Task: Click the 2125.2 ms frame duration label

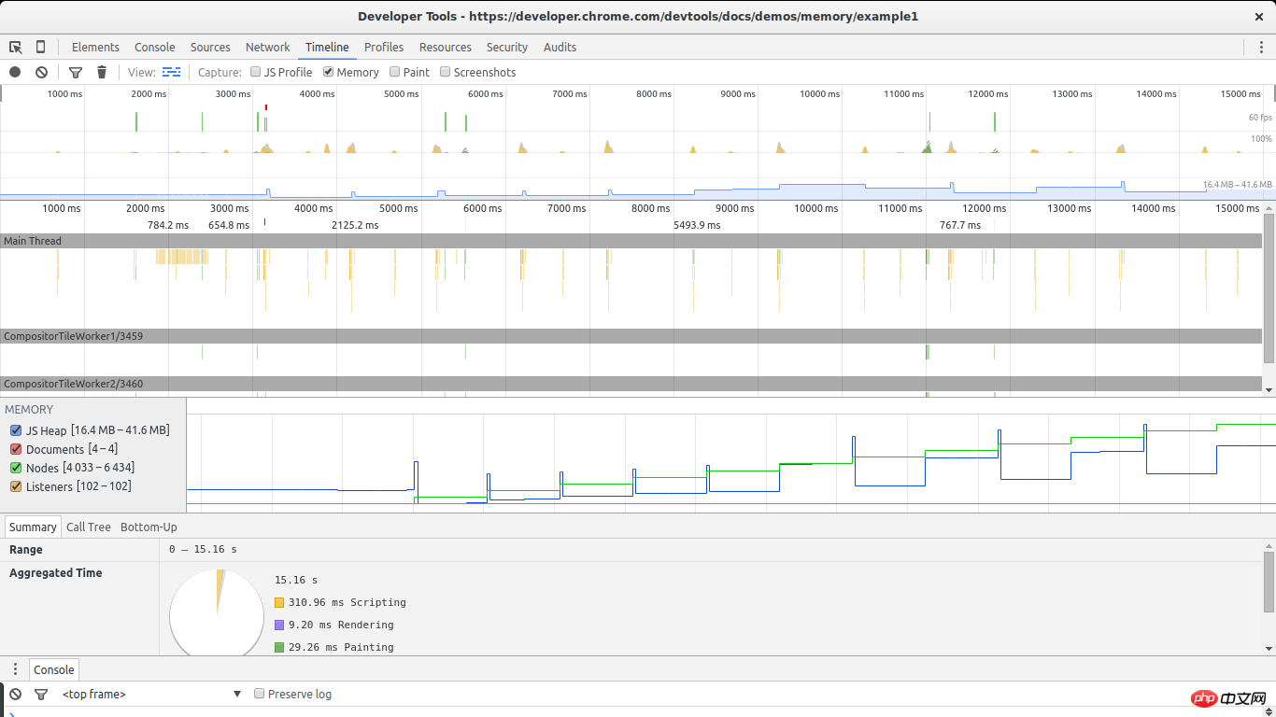Action: pos(355,225)
